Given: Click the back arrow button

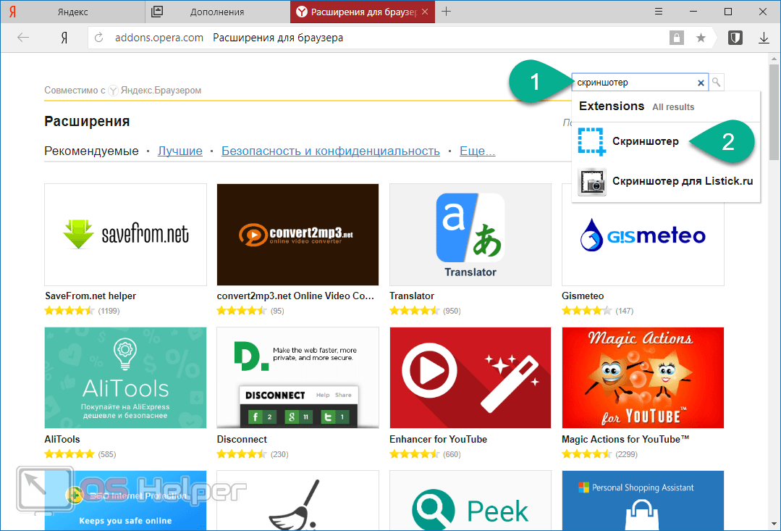Looking at the screenshot, I should click(x=23, y=38).
